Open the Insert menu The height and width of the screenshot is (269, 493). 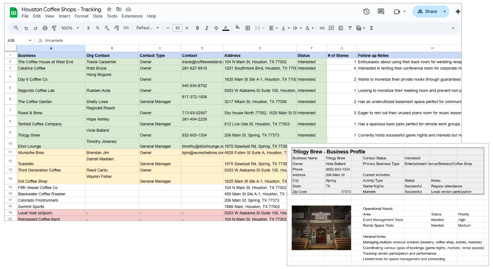click(64, 16)
